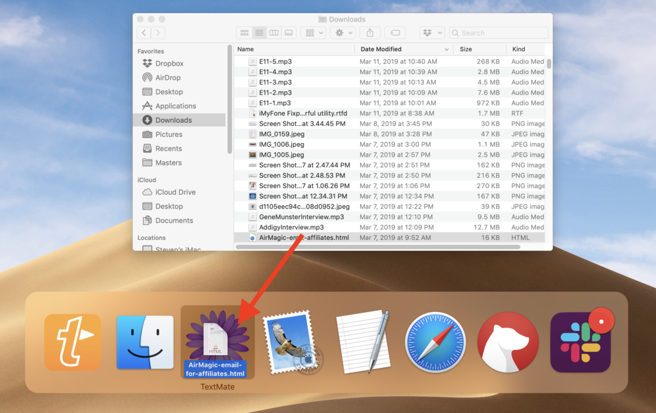656x413 pixels.
Task: Open the gear Action menu
Action: tap(343, 33)
